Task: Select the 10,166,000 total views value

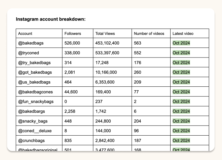Action: tap(106, 72)
